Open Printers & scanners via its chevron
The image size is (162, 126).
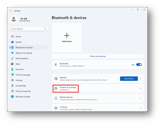(141, 88)
